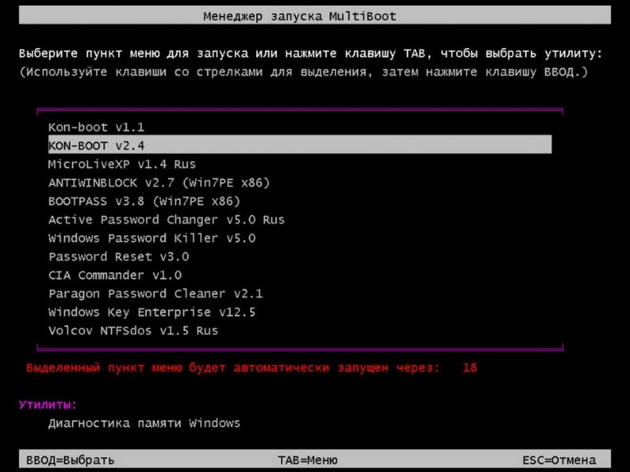
Task: Select CIA Commander v1.0 entry
Action: coord(114,275)
